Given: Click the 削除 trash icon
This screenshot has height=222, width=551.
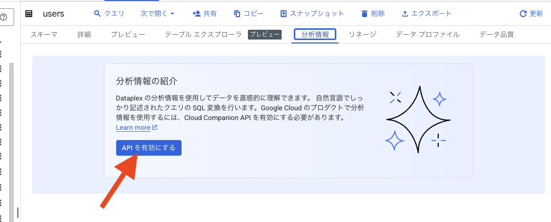Looking at the screenshot, I should pyautogui.click(x=365, y=14).
